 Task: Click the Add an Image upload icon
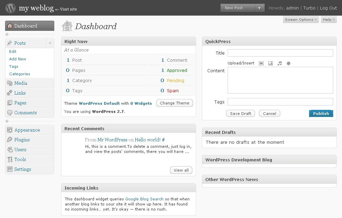pyautogui.click(x=261, y=63)
